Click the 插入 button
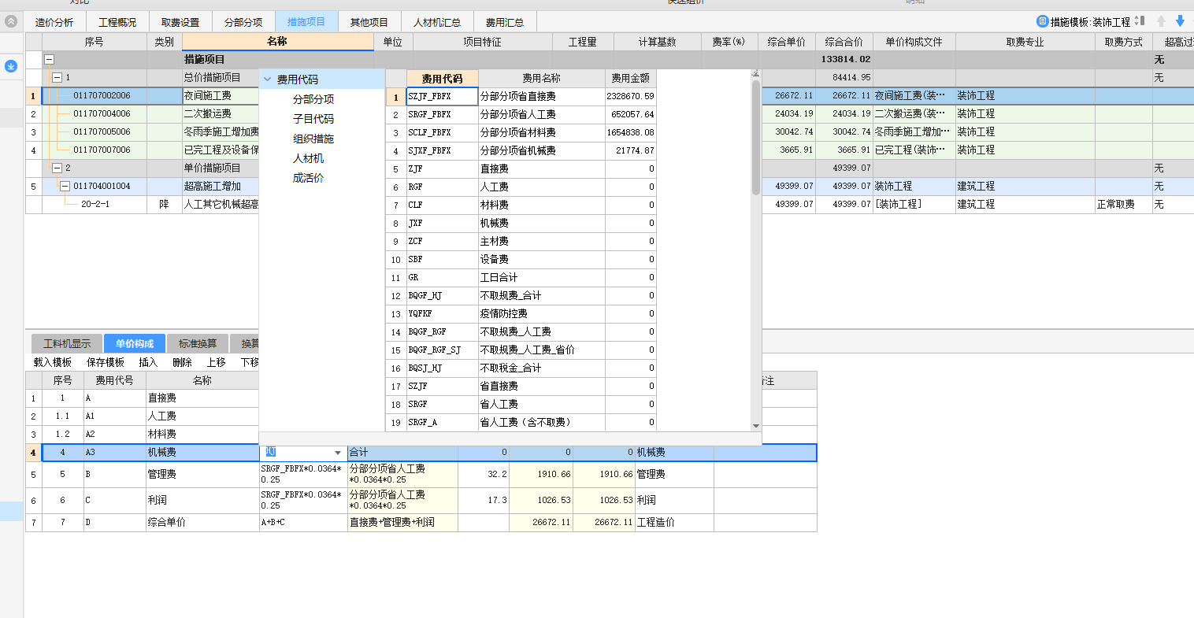Screen dimensions: 1194x618 148,362
